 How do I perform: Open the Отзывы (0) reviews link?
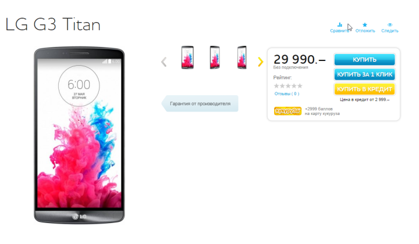coord(287,94)
